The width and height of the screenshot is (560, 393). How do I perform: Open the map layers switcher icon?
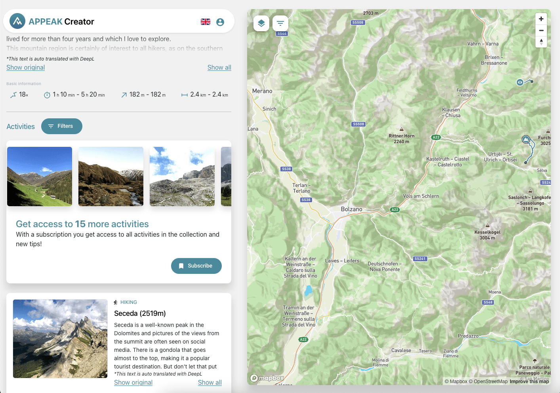coord(261,23)
